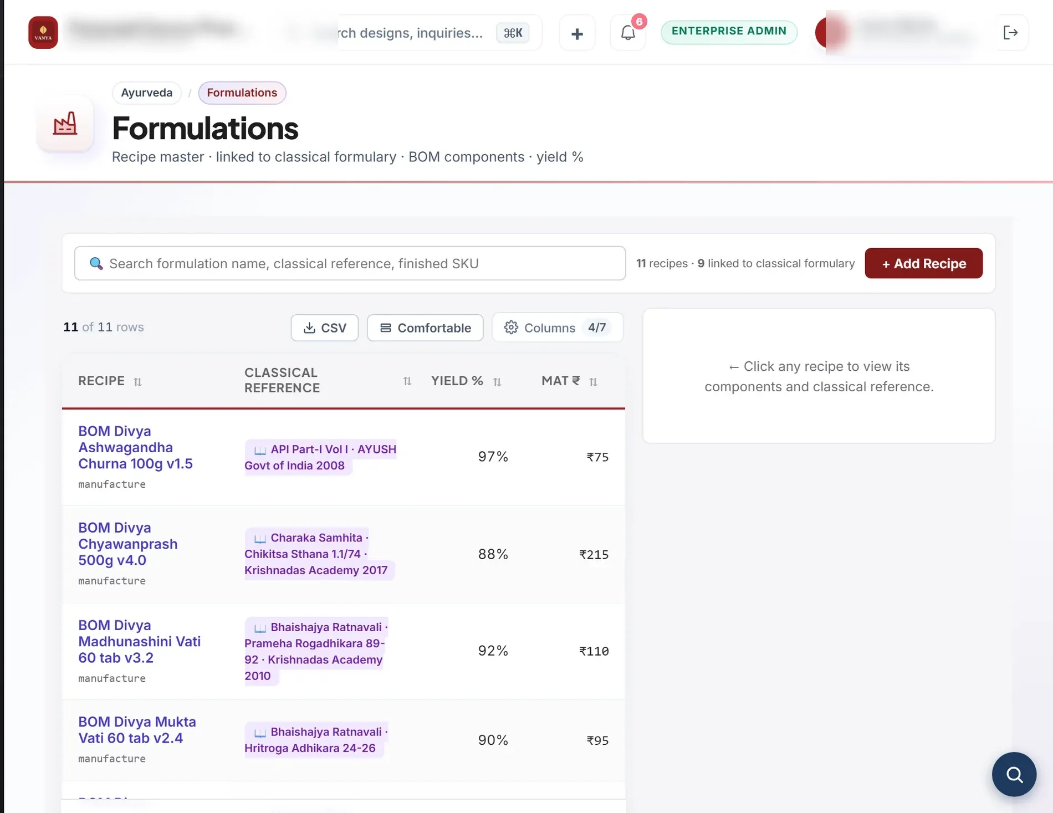
Task: Click the ⌘K shortcut badge
Action: coord(513,33)
